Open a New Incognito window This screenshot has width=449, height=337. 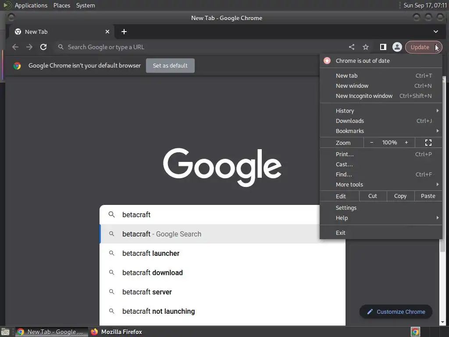(x=381, y=96)
